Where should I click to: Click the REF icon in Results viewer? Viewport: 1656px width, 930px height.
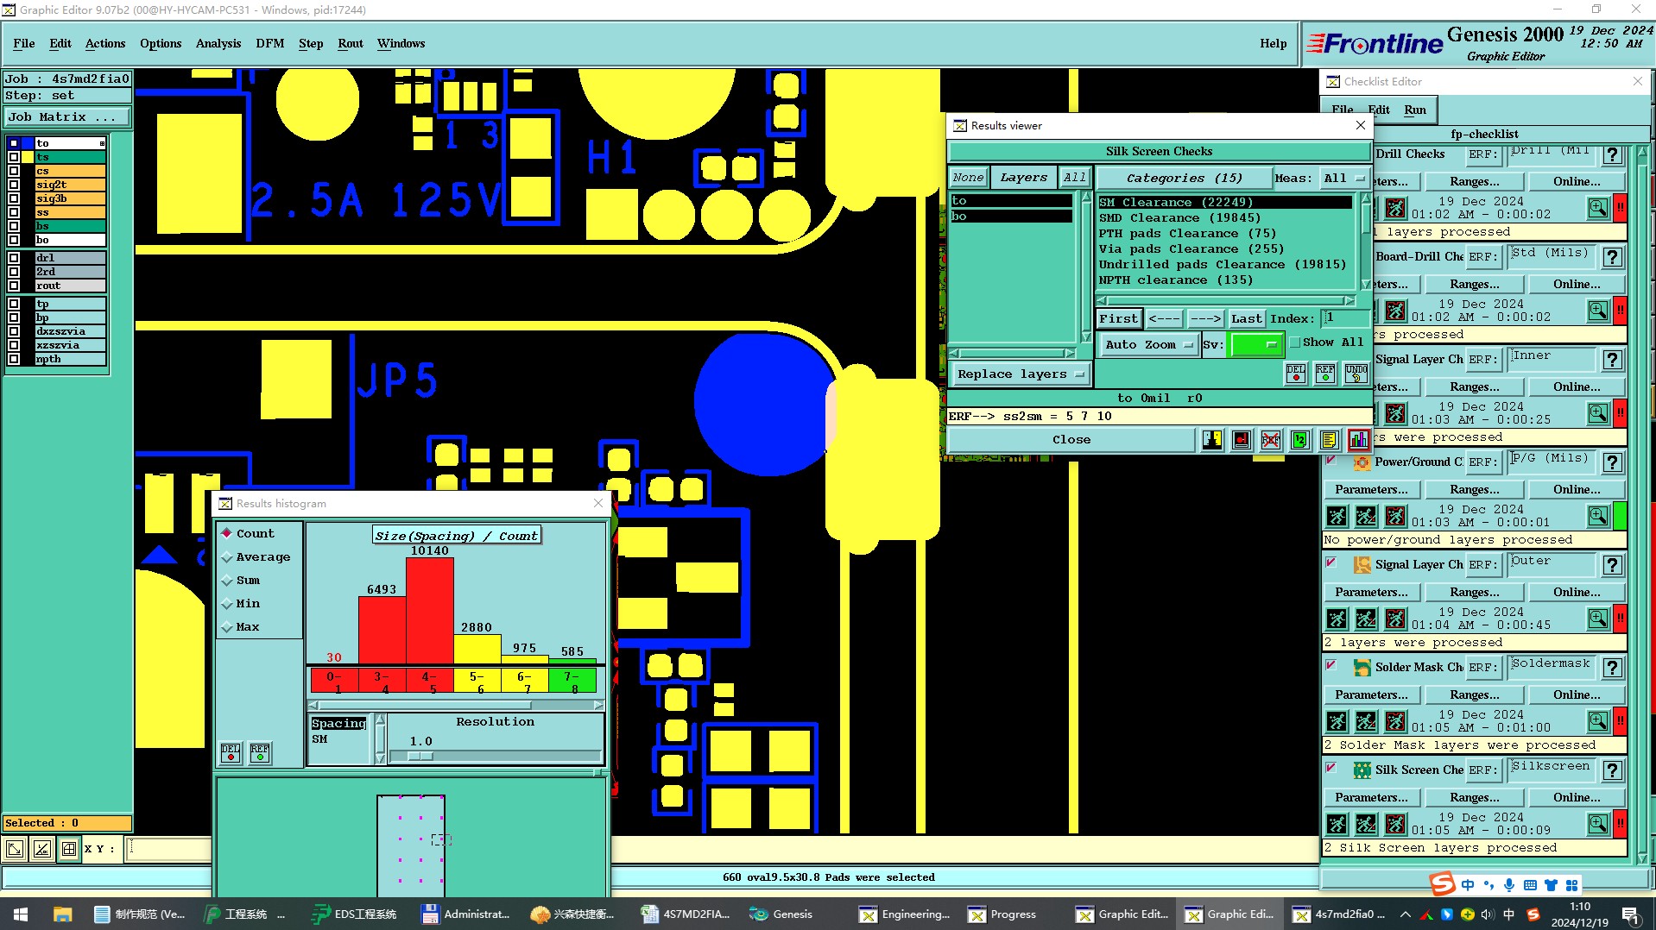coord(1325,373)
